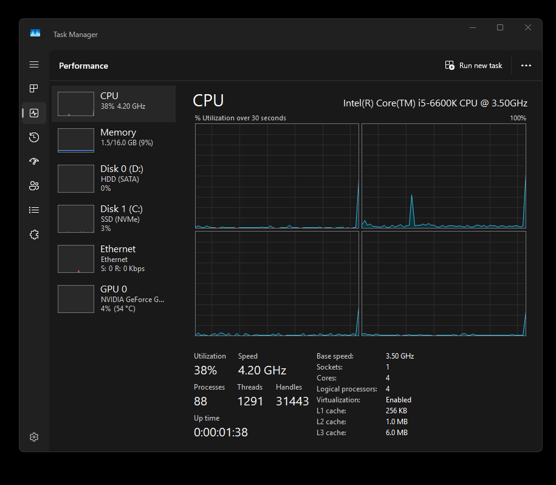The width and height of the screenshot is (556, 485).
Task: Click the Task Manager app icon
Action: click(35, 33)
